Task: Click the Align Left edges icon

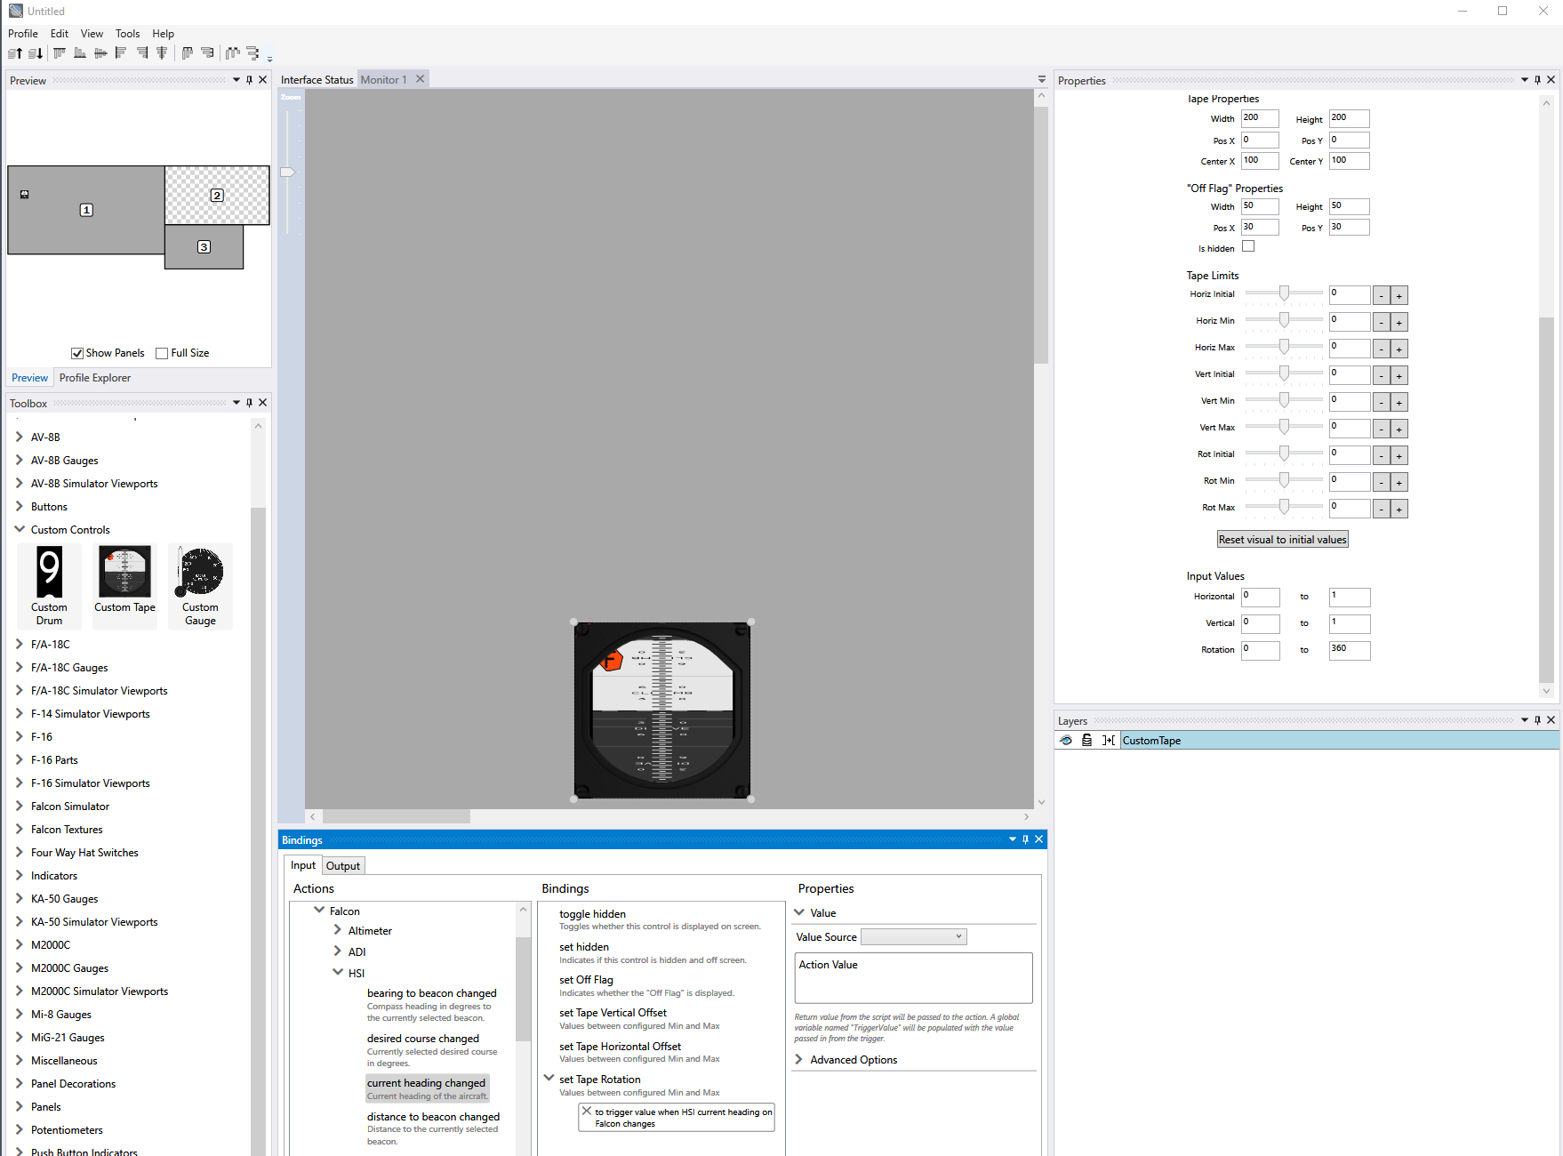Action: click(121, 53)
